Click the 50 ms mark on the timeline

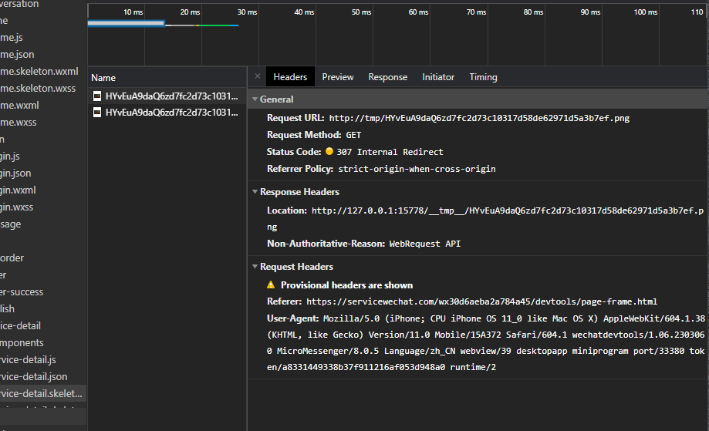coord(360,12)
